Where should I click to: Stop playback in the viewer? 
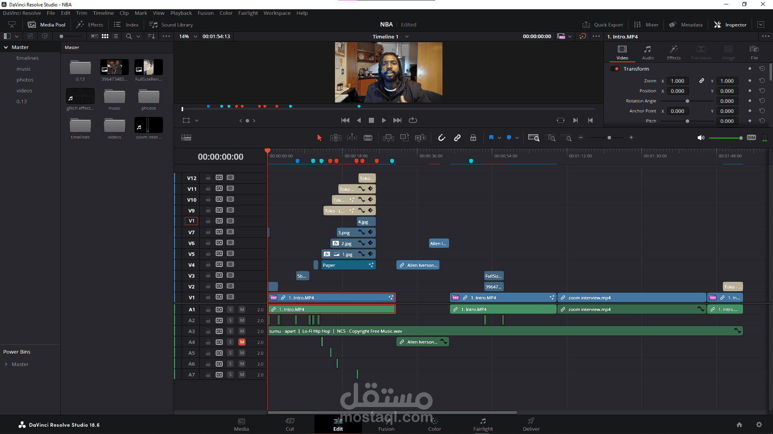371,120
